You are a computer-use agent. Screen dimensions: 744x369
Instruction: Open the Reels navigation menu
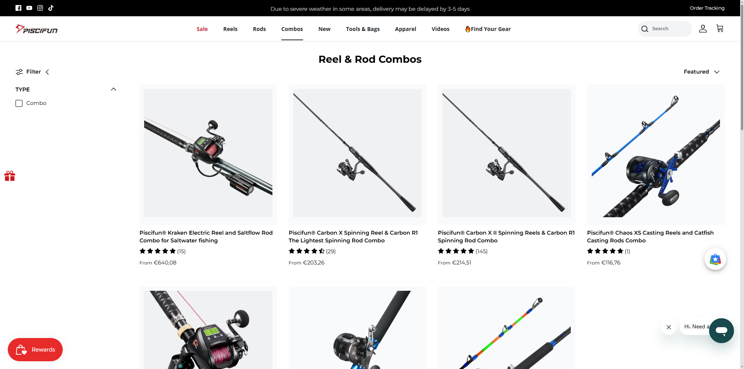[x=230, y=29]
